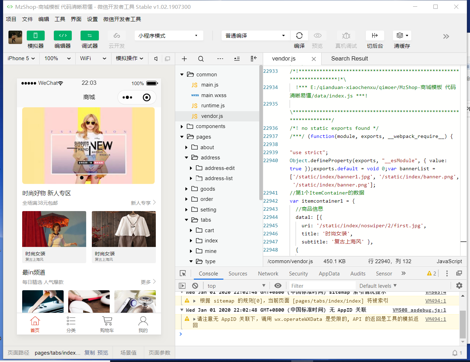Open the 清缓存 clear cache dropdown
Screen dimensions: 470x362
pos(402,36)
